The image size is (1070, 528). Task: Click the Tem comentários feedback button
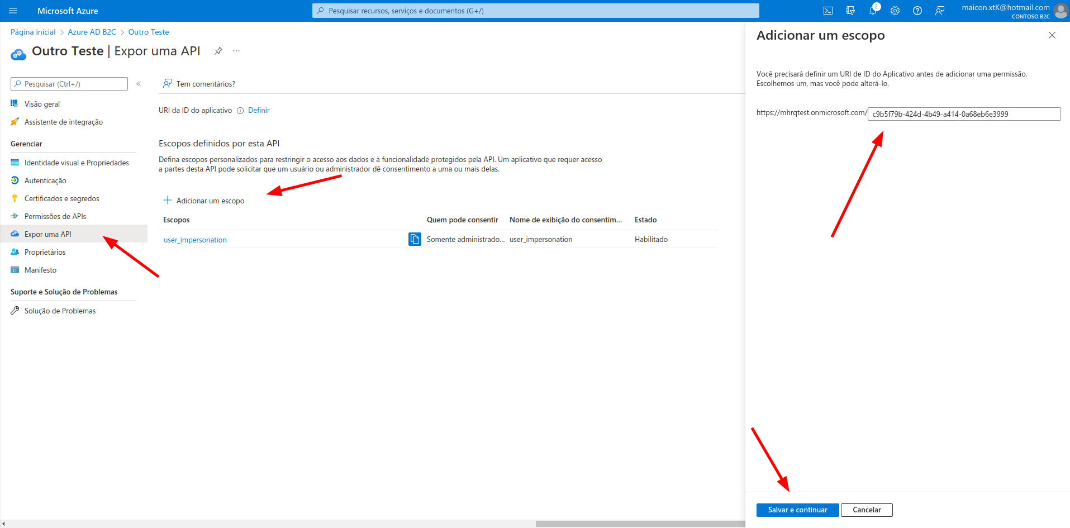tap(199, 84)
